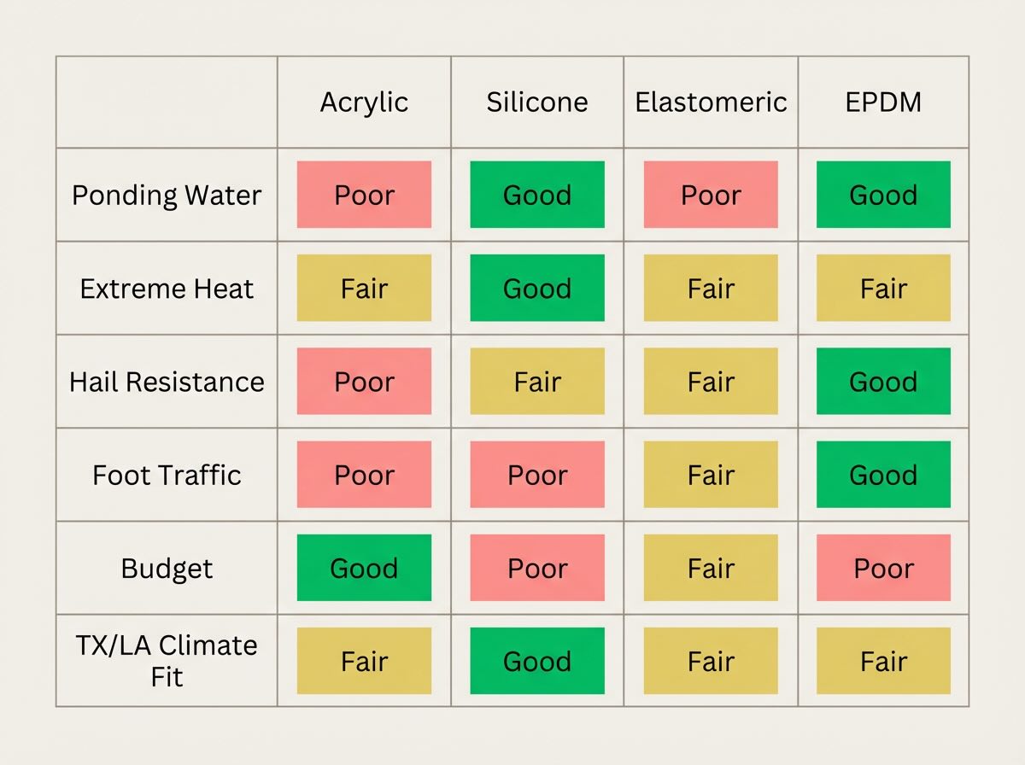Select the Elastomeric column header
This screenshot has height=765, width=1025.
click(x=711, y=102)
